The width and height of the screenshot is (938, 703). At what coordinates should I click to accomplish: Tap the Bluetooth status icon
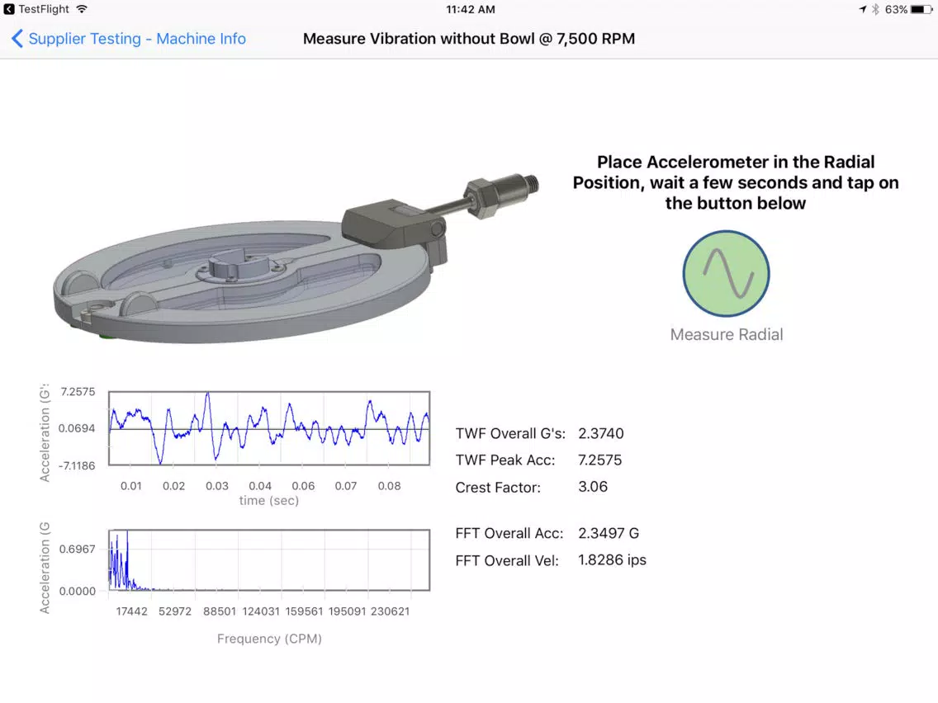pos(876,10)
